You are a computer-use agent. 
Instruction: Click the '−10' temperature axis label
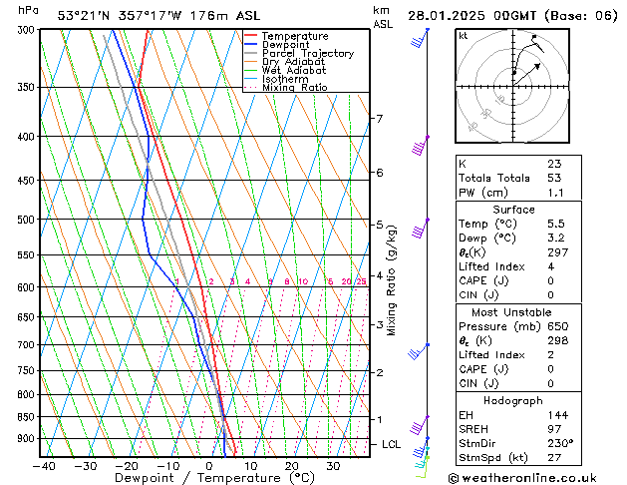coord(167,466)
